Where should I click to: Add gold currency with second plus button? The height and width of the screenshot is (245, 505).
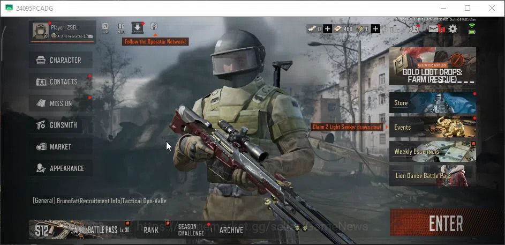(x=375, y=29)
